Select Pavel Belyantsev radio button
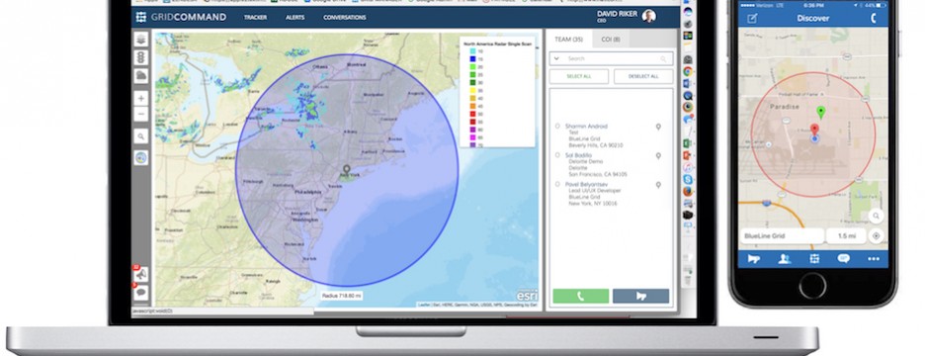This screenshot has height=356, width=925. 557,184
